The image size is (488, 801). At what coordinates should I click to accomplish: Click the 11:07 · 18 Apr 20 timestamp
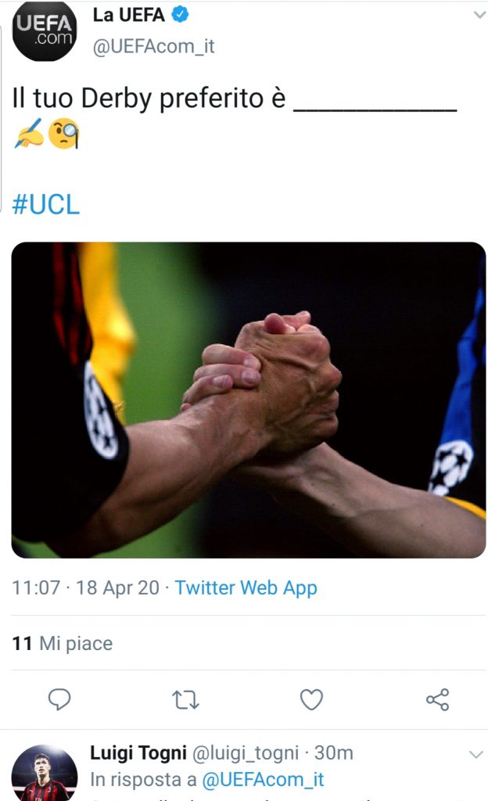[x=86, y=587]
